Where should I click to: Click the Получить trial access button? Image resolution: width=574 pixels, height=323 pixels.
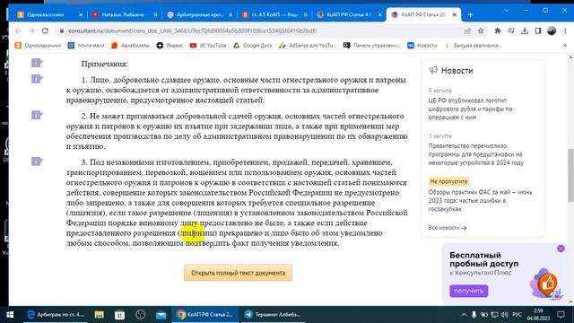click(468, 291)
